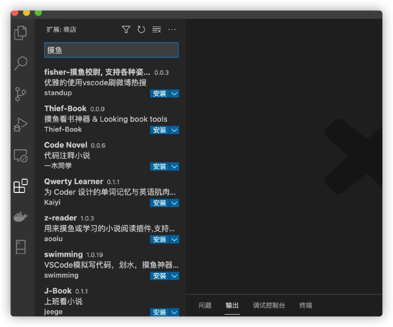The image size is (393, 327).
Task: Open the extensions view more actions menu
Action: pyautogui.click(x=172, y=29)
